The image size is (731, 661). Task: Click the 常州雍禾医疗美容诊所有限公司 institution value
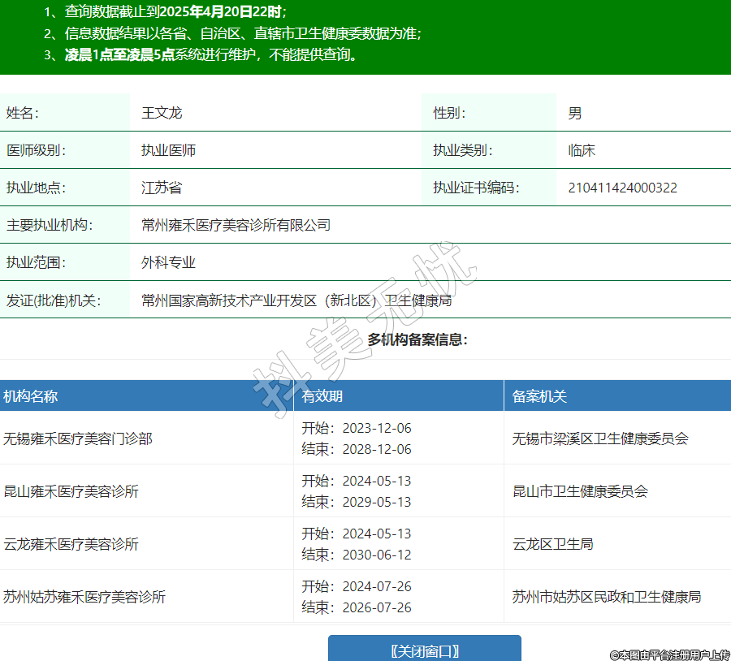coord(236,225)
